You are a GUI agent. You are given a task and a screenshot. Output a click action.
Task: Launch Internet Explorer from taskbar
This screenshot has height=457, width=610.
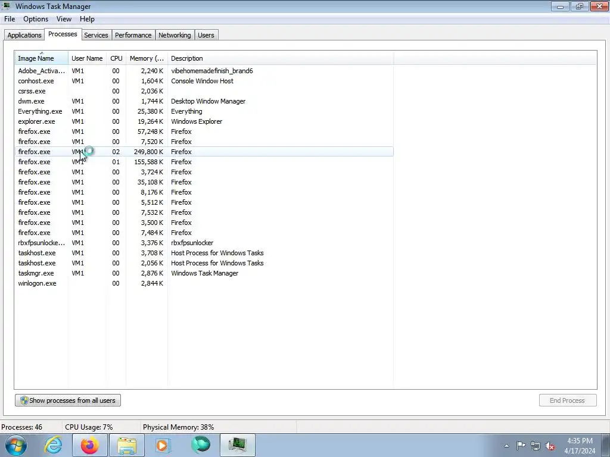(x=53, y=445)
